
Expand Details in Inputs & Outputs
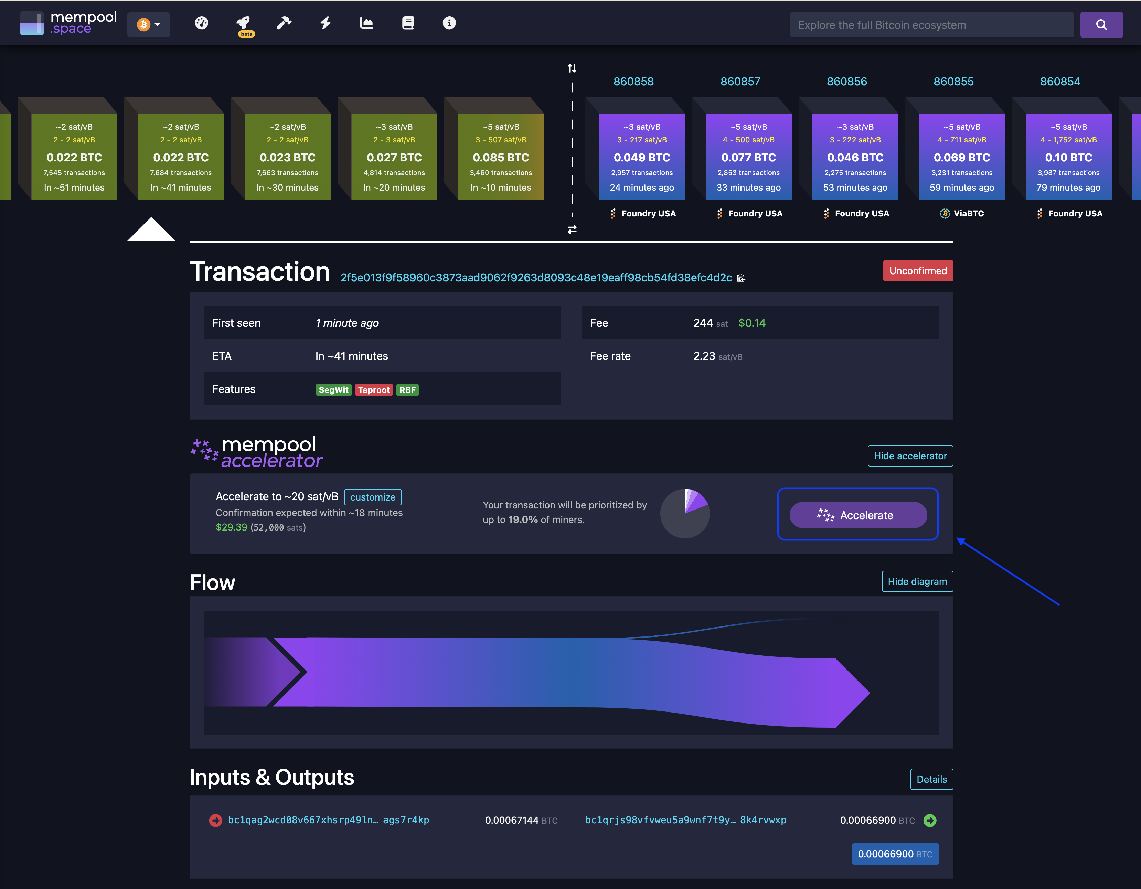[932, 779]
